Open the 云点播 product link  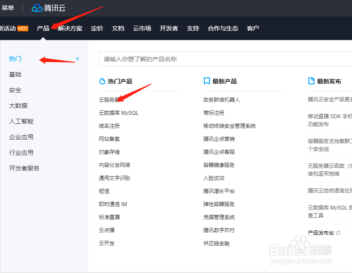pyautogui.click(x=107, y=230)
